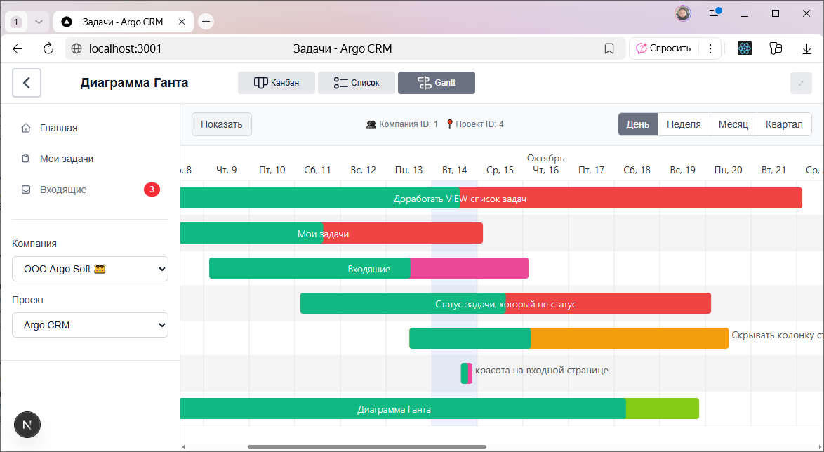The width and height of the screenshot is (824, 452).
Task: Open the Проект dropdown Argo CRM
Action: (x=90, y=325)
